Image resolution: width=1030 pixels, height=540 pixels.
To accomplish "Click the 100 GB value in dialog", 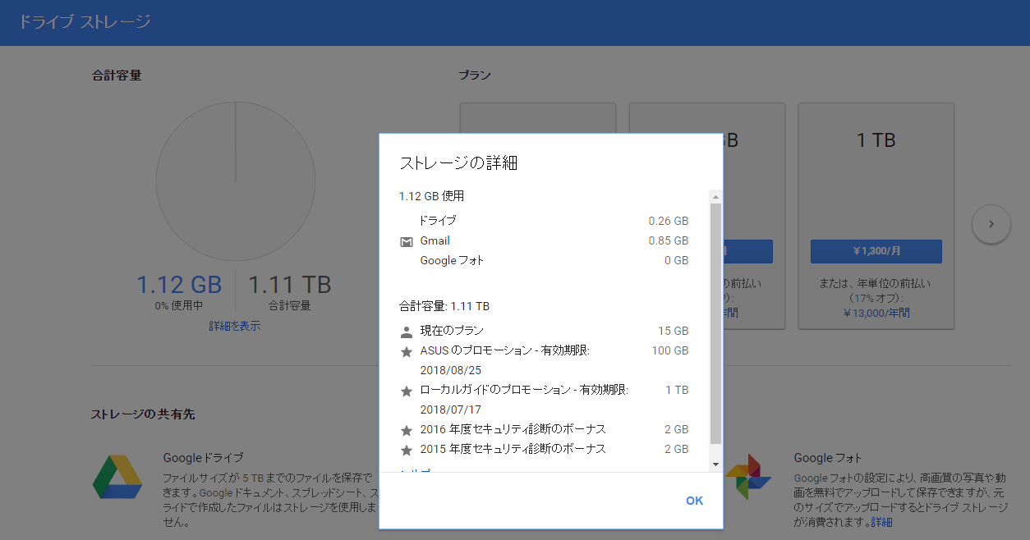I will [x=670, y=350].
